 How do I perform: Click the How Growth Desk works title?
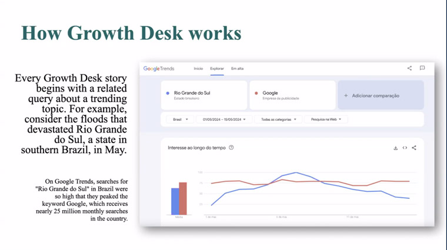coord(131,33)
